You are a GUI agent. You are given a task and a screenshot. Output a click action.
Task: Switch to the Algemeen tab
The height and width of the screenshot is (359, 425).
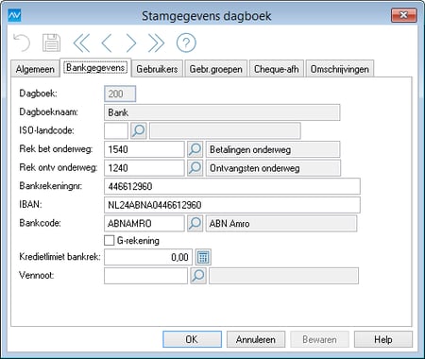coord(35,69)
